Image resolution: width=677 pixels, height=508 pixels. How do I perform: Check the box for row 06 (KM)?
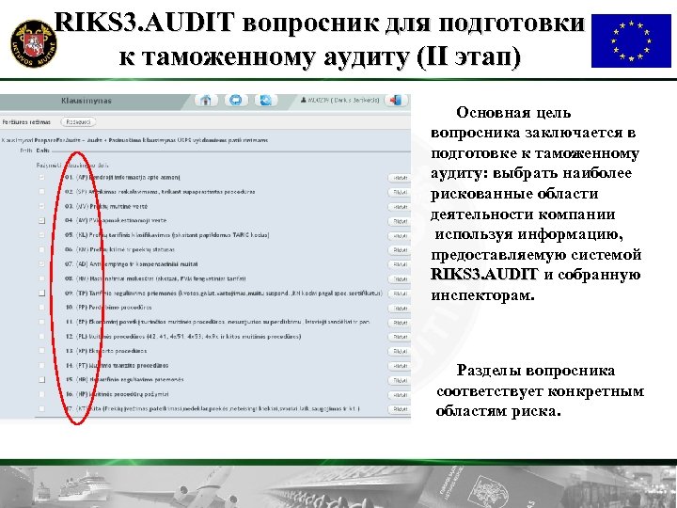42,249
